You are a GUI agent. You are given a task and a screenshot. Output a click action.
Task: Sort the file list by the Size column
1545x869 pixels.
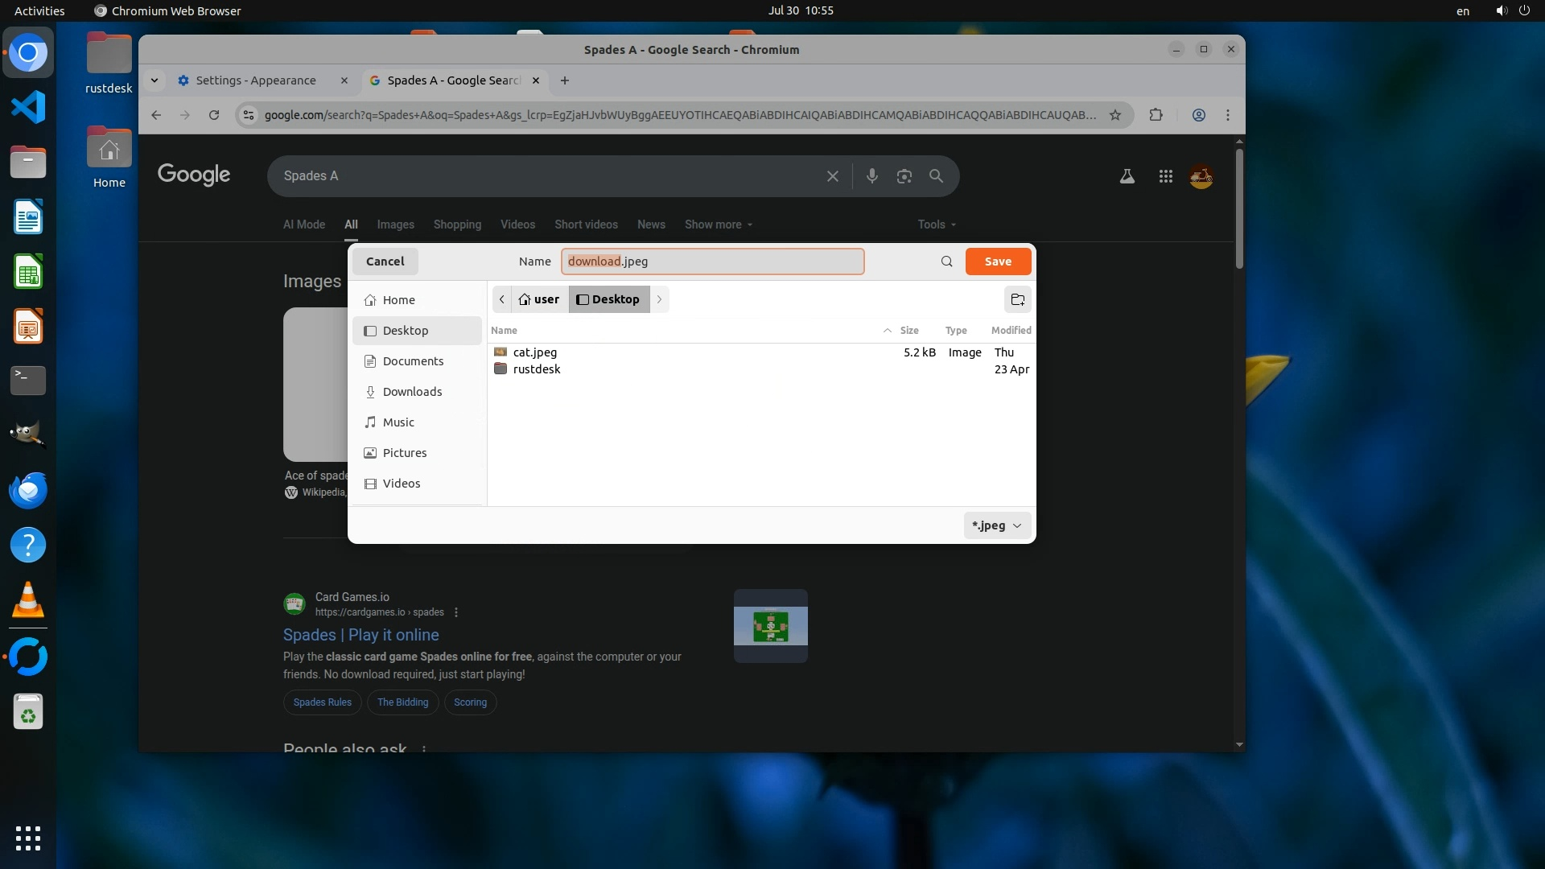(x=909, y=331)
